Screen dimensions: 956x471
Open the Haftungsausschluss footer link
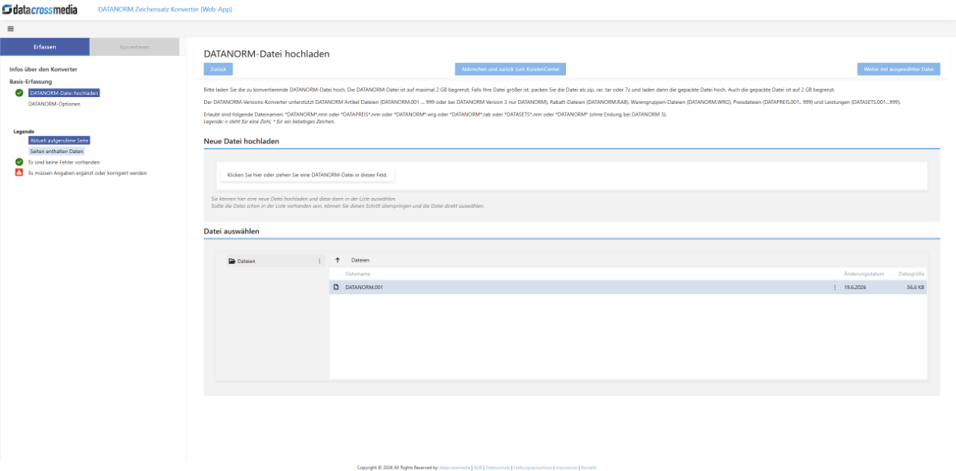(533, 467)
